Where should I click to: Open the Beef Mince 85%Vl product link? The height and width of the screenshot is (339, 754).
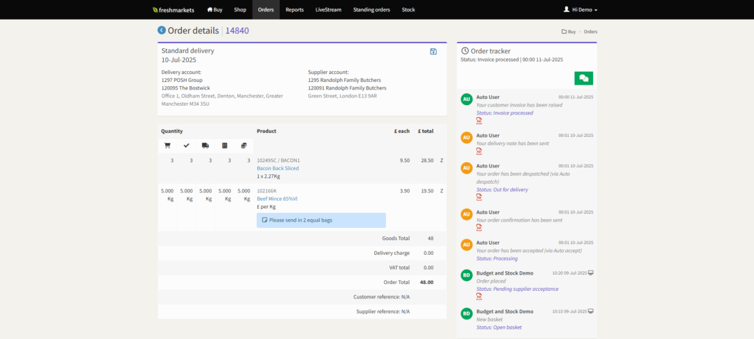tap(276, 199)
